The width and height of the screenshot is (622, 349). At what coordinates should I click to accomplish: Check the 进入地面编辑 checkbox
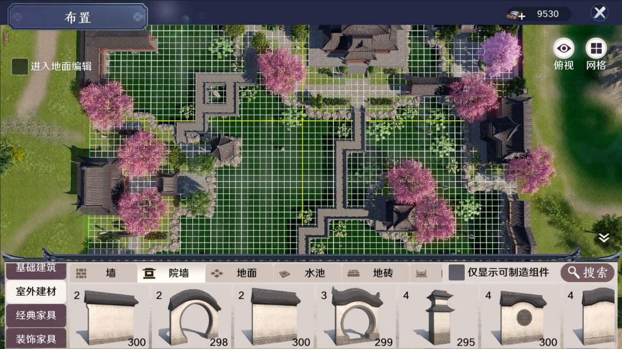click(20, 66)
